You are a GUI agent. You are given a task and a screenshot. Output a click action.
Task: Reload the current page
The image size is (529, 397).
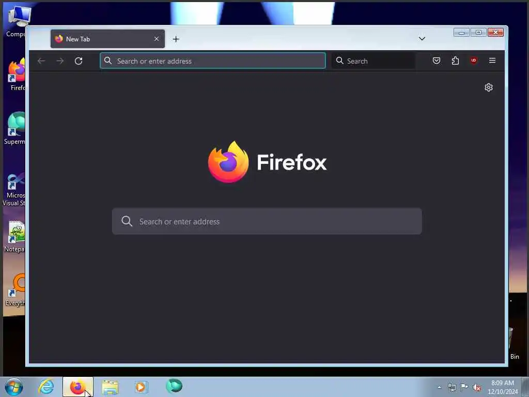(x=79, y=61)
